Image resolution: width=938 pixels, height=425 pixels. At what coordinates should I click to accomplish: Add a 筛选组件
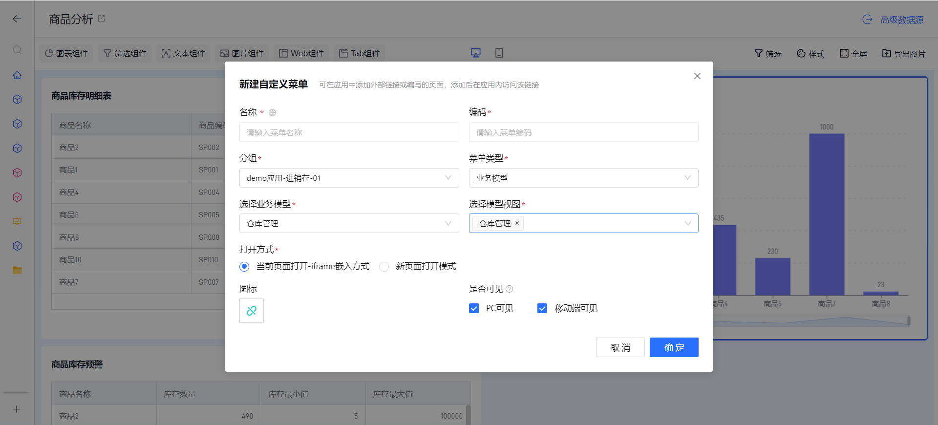pos(125,53)
